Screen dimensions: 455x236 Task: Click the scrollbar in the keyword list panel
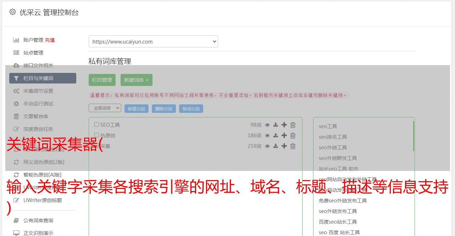click(x=414, y=136)
